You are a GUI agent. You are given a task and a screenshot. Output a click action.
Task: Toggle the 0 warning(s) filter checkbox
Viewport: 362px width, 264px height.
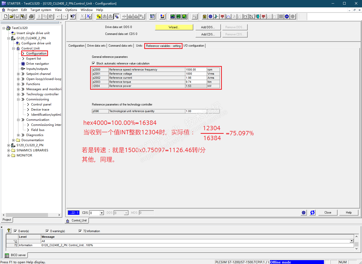pos(47,231)
